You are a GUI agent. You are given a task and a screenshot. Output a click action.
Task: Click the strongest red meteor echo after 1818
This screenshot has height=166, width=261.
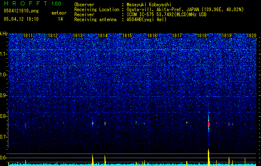click(209, 124)
